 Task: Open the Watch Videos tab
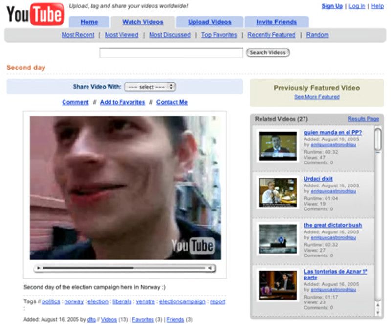(143, 22)
